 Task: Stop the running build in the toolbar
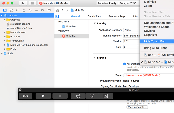32,3
